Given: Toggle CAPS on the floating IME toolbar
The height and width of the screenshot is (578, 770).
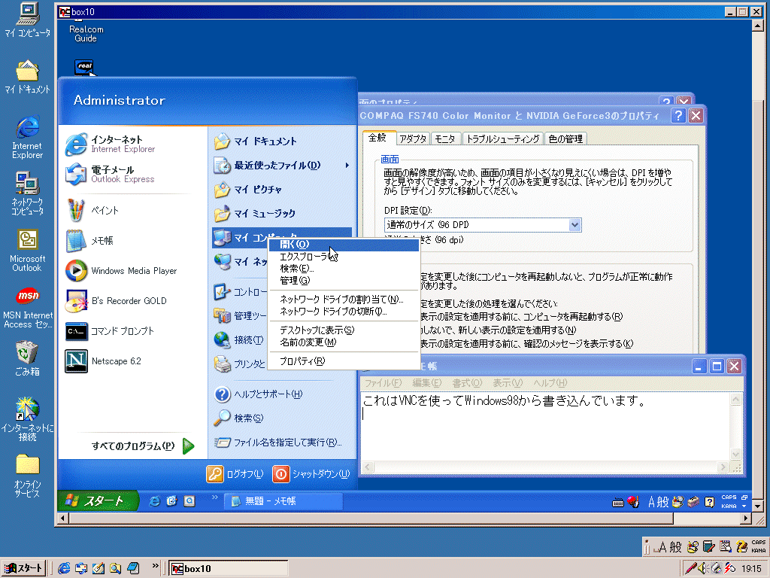Looking at the screenshot, I should [x=758, y=543].
